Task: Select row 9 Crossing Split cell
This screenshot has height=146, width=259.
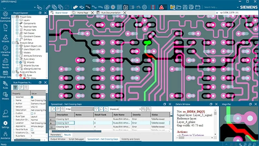Action: click(65, 123)
